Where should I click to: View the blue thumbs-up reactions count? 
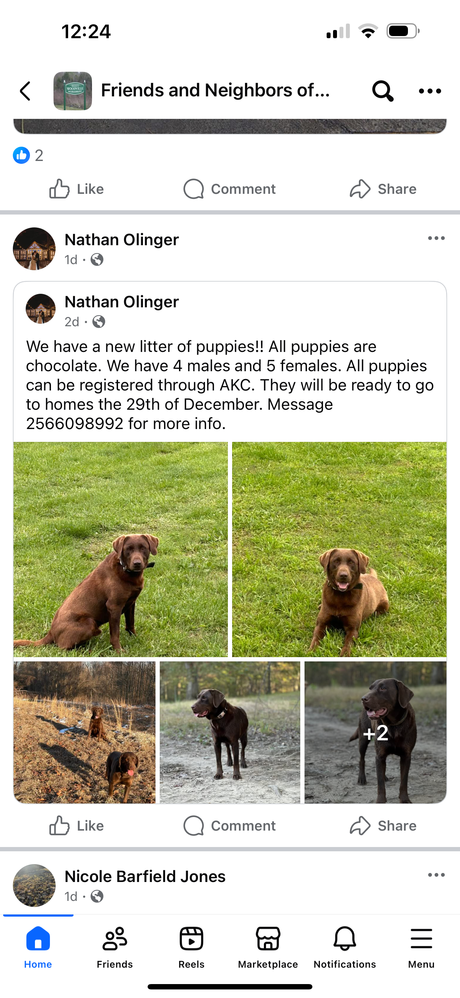(28, 155)
